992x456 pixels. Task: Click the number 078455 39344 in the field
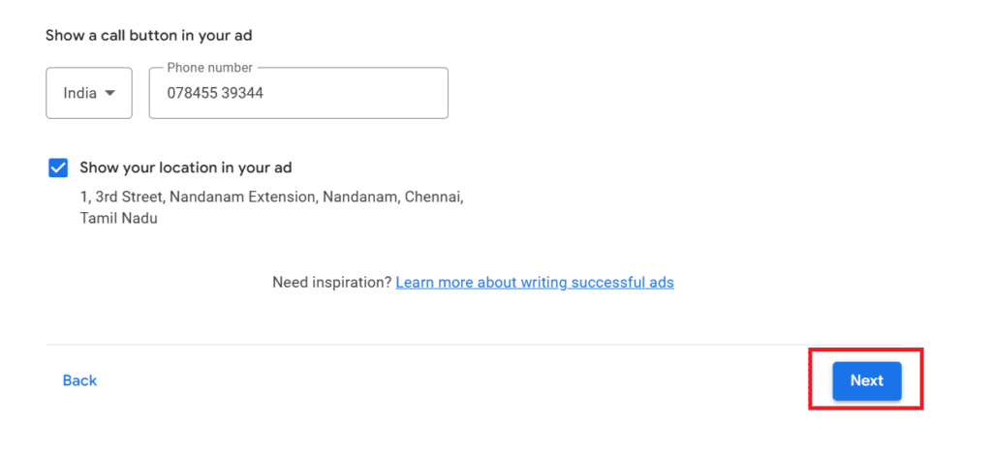coord(215,94)
